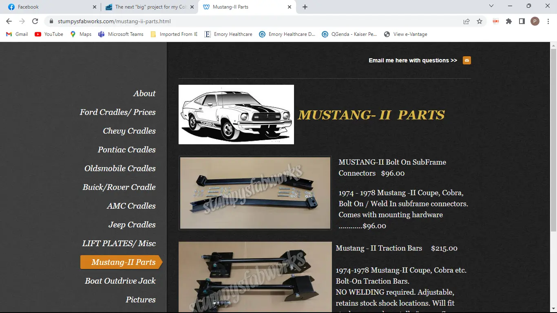Click the subframe connectors product photo

click(x=255, y=193)
